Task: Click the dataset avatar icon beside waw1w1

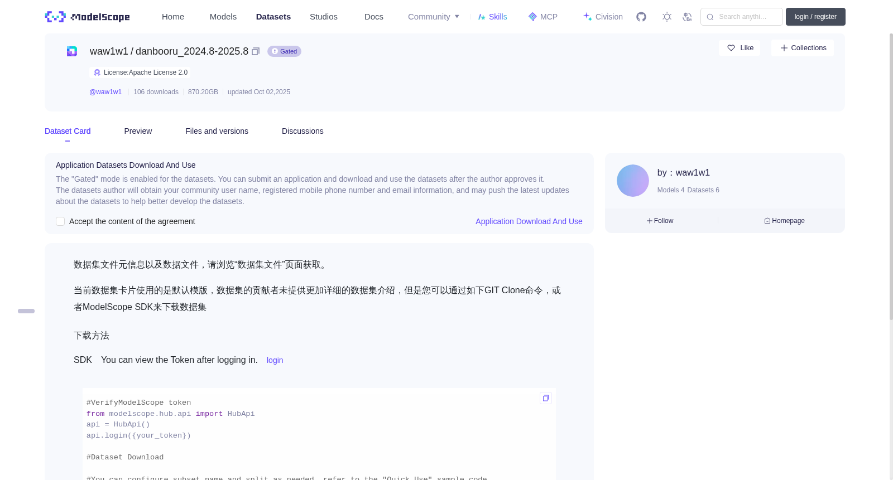Action: (72, 51)
